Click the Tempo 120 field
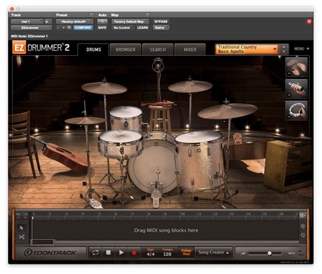The width and height of the screenshot is (322, 274). coord(167,252)
